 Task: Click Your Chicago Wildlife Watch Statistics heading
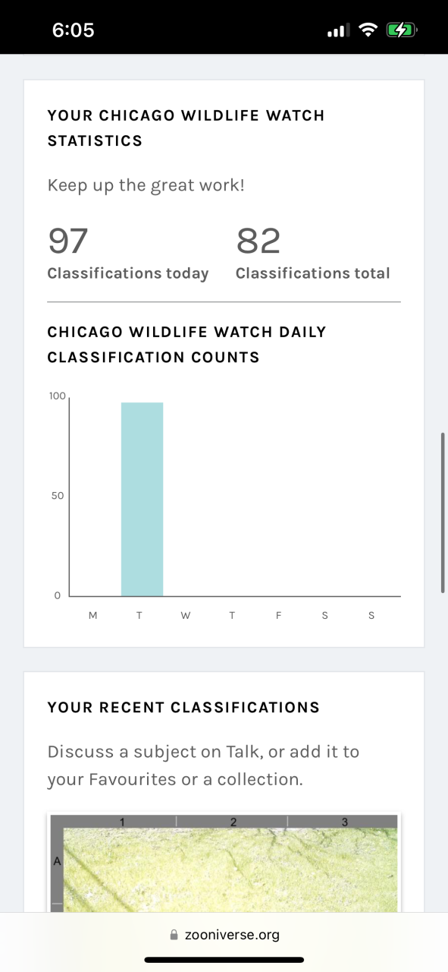(x=186, y=128)
